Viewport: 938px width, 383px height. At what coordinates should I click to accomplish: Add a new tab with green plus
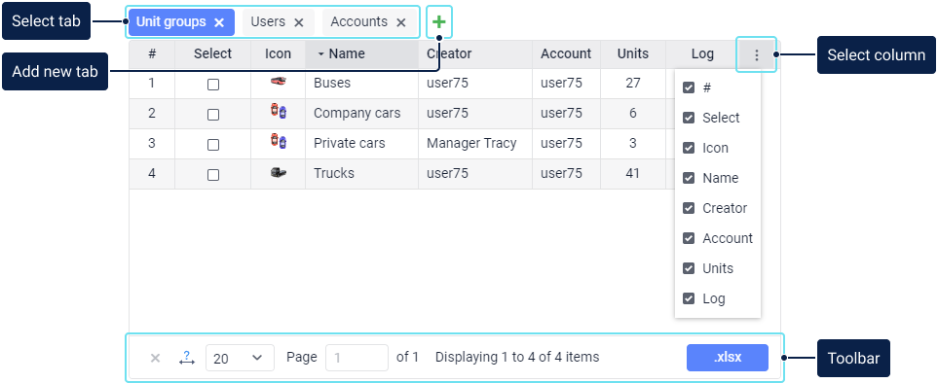tap(439, 22)
